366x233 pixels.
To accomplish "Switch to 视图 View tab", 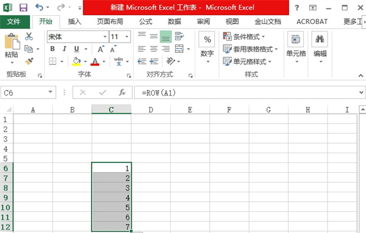I will click(232, 22).
